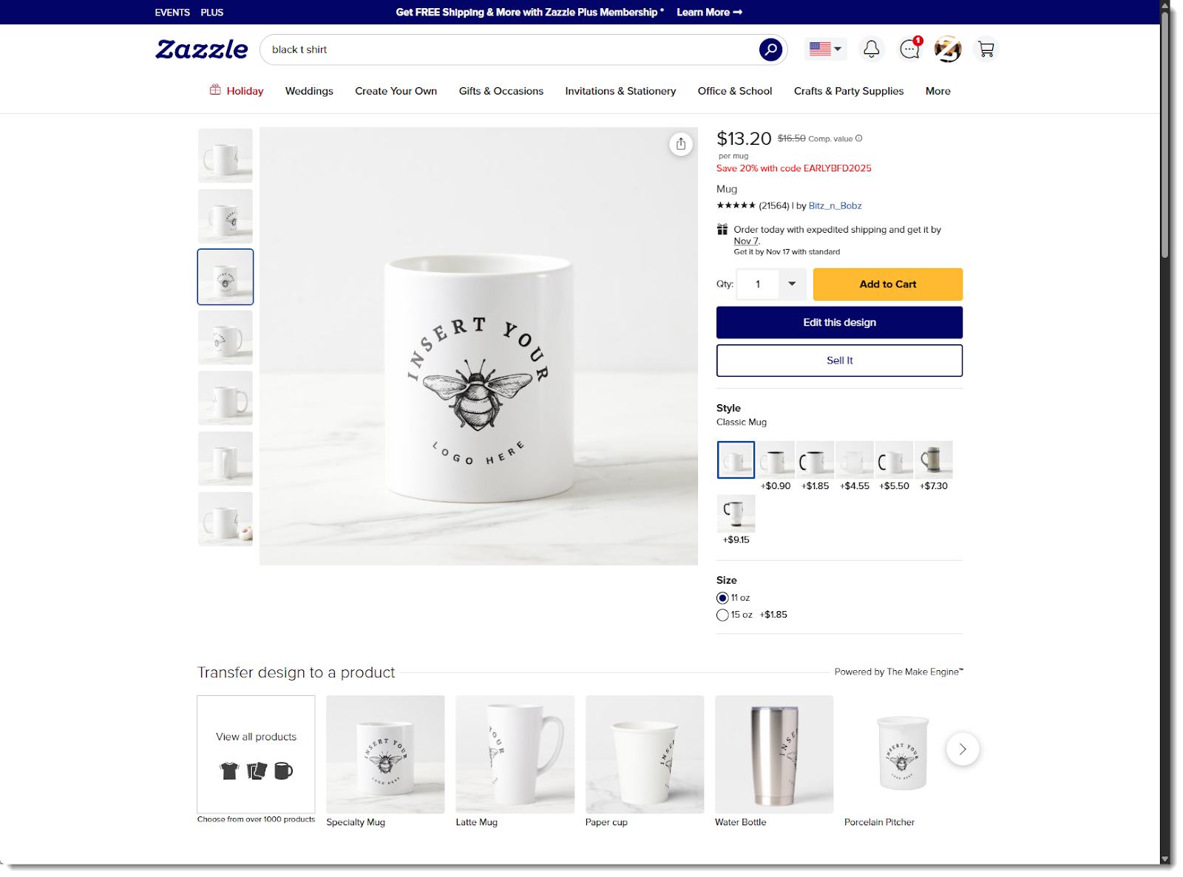
Task: Open the Bitz_n_Bobz designer link
Action: (x=835, y=206)
